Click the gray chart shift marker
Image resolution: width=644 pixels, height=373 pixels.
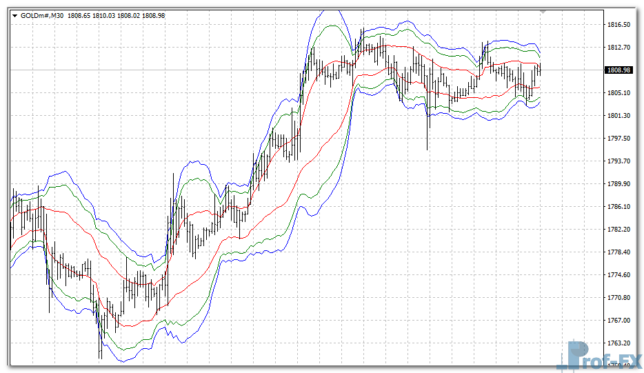(543, 12)
